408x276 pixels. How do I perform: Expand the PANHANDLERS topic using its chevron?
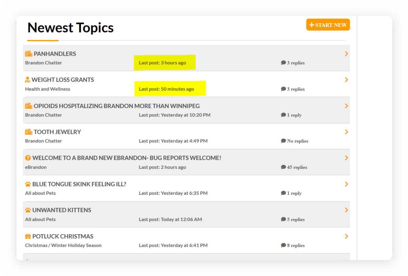(346, 54)
